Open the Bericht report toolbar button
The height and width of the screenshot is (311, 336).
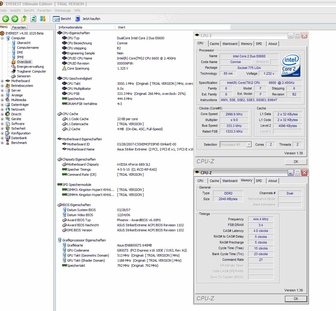point(62,19)
